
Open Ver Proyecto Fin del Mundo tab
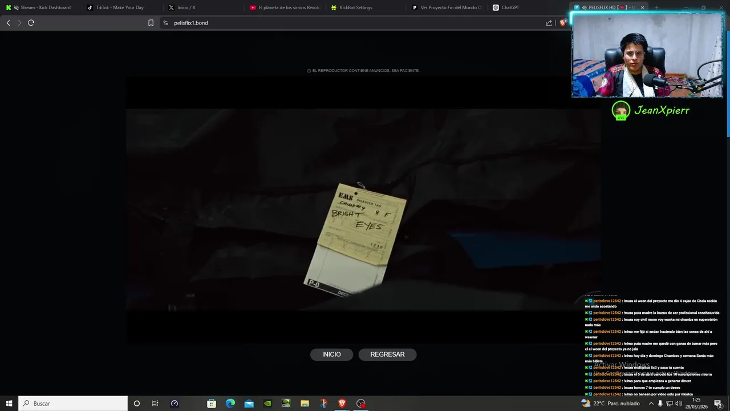click(448, 7)
